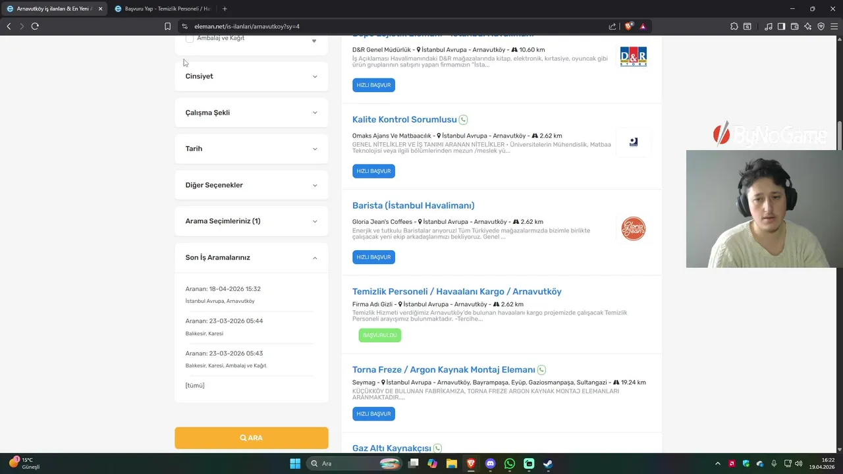This screenshot has width=843, height=474.
Task: Open the Temizlik Personeli / Havaalanı Kargo listing
Action: [457, 292]
